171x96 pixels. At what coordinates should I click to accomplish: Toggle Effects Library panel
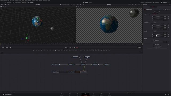pyautogui.click(x=17, y=2)
